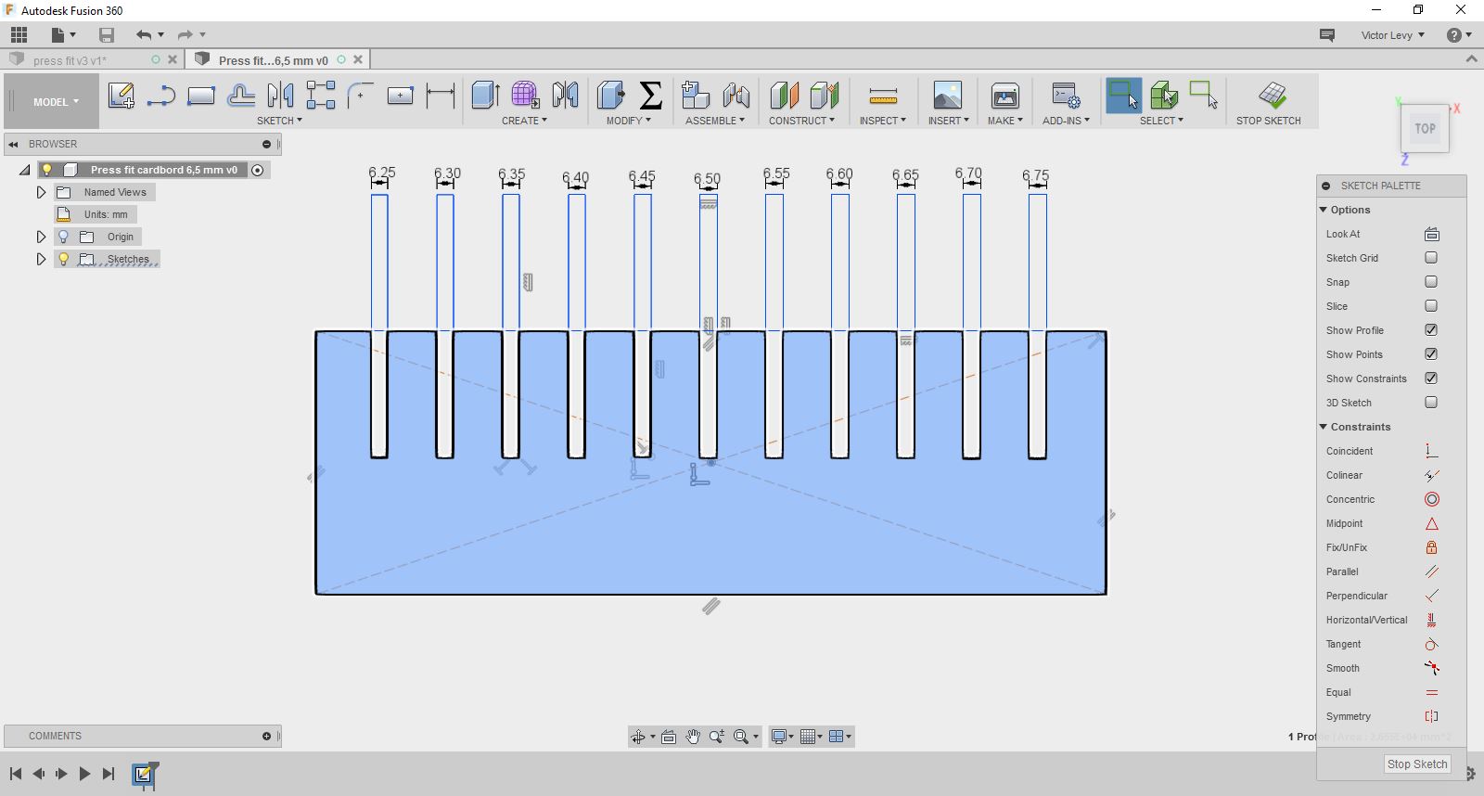Click the Create Form icon
The height and width of the screenshot is (796, 1484).
pyautogui.click(x=525, y=95)
